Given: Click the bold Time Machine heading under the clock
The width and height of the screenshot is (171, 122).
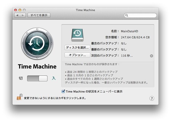Looking at the screenshot, I should 37,66.
